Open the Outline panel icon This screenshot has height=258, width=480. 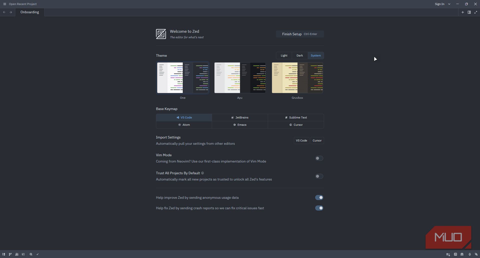tap(23, 254)
